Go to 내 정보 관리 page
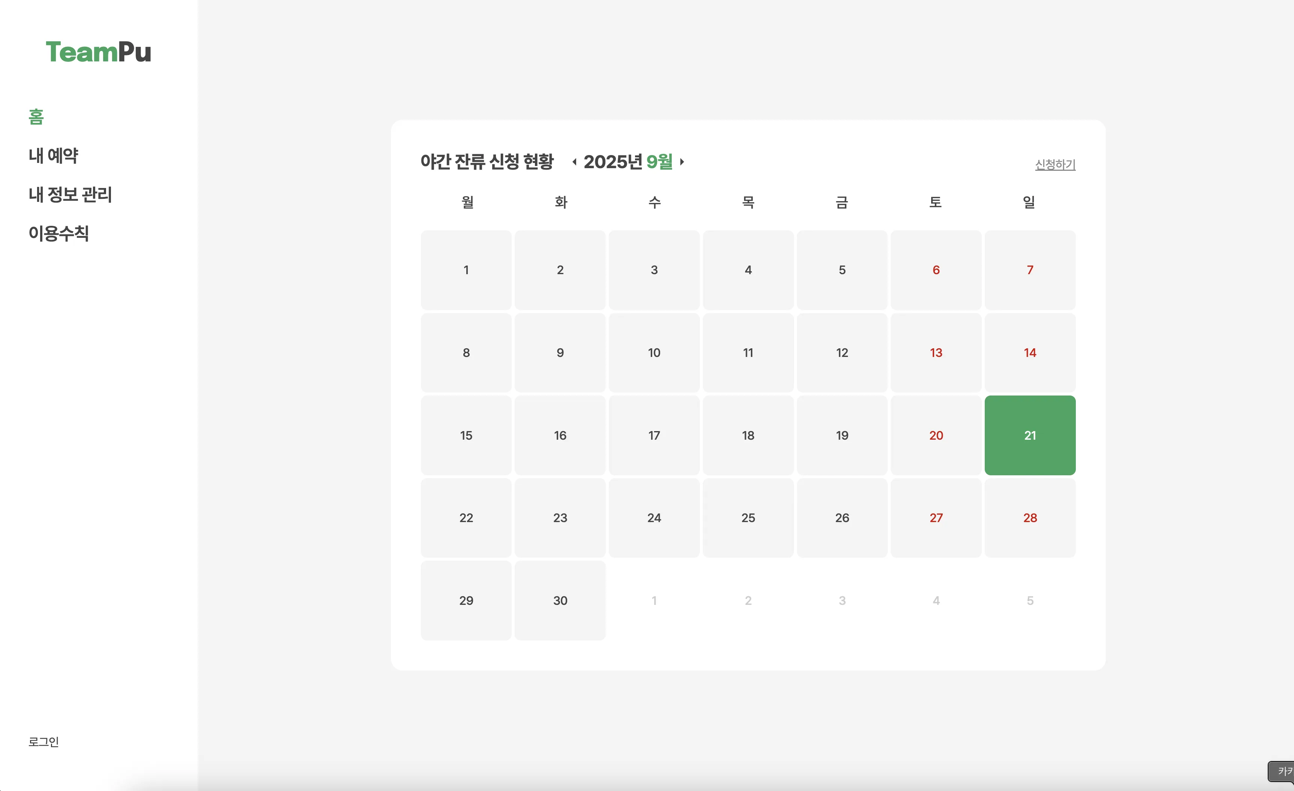The image size is (1294, 791). (70, 195)
